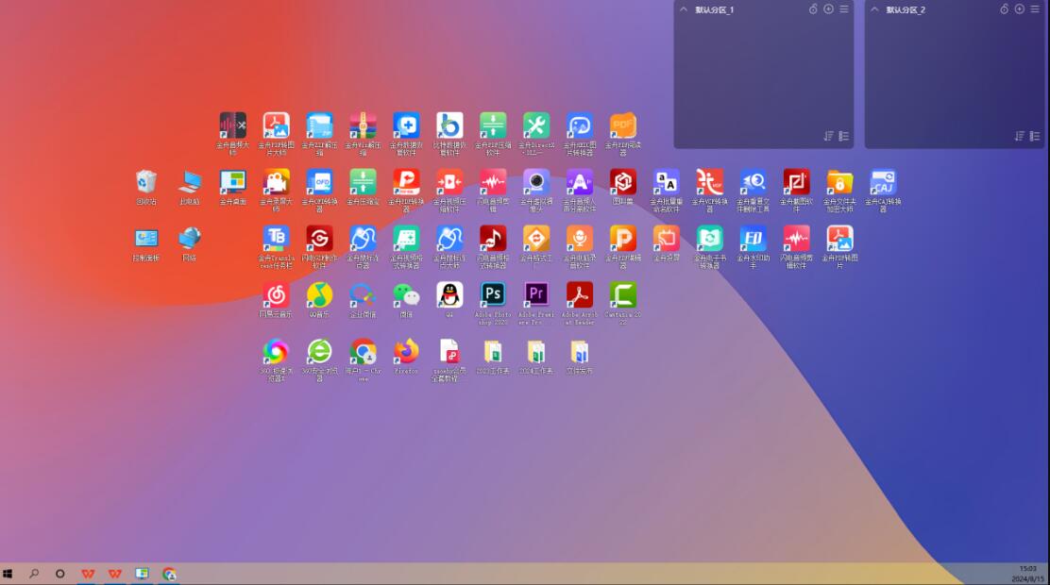Open the 默认分区_2 hamburger menu
This screenshot has width=1050, height=585.
tap(1035, 9)
